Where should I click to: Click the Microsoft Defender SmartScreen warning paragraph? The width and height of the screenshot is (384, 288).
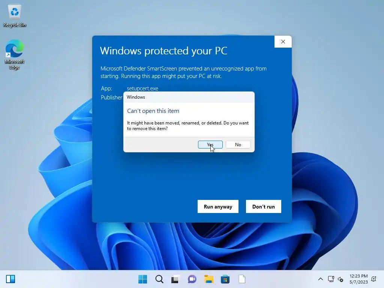pyautogui.click(x=183, y=72)
